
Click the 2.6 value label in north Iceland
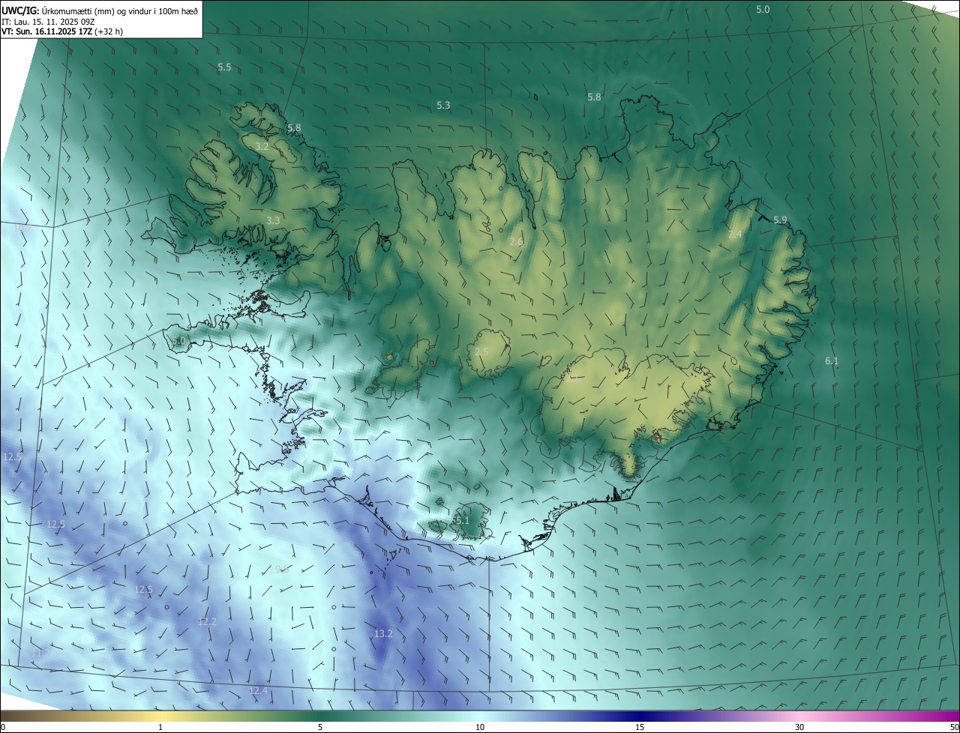[516, 242]
